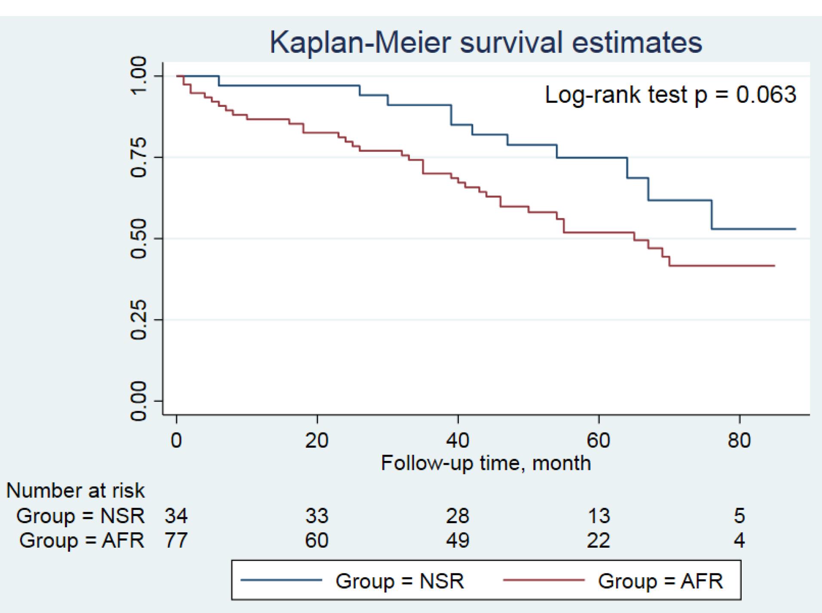Screen dimensions: 822x613
Task: Select the Group = NSR legend label
Action: coord(400,581)
